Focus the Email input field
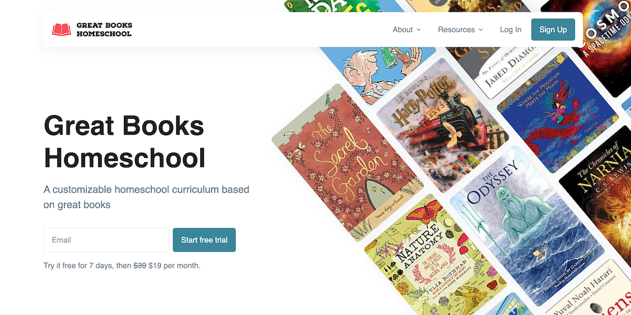Image resolution: width=631 pixels, height=315 pixels. [106, 240]
